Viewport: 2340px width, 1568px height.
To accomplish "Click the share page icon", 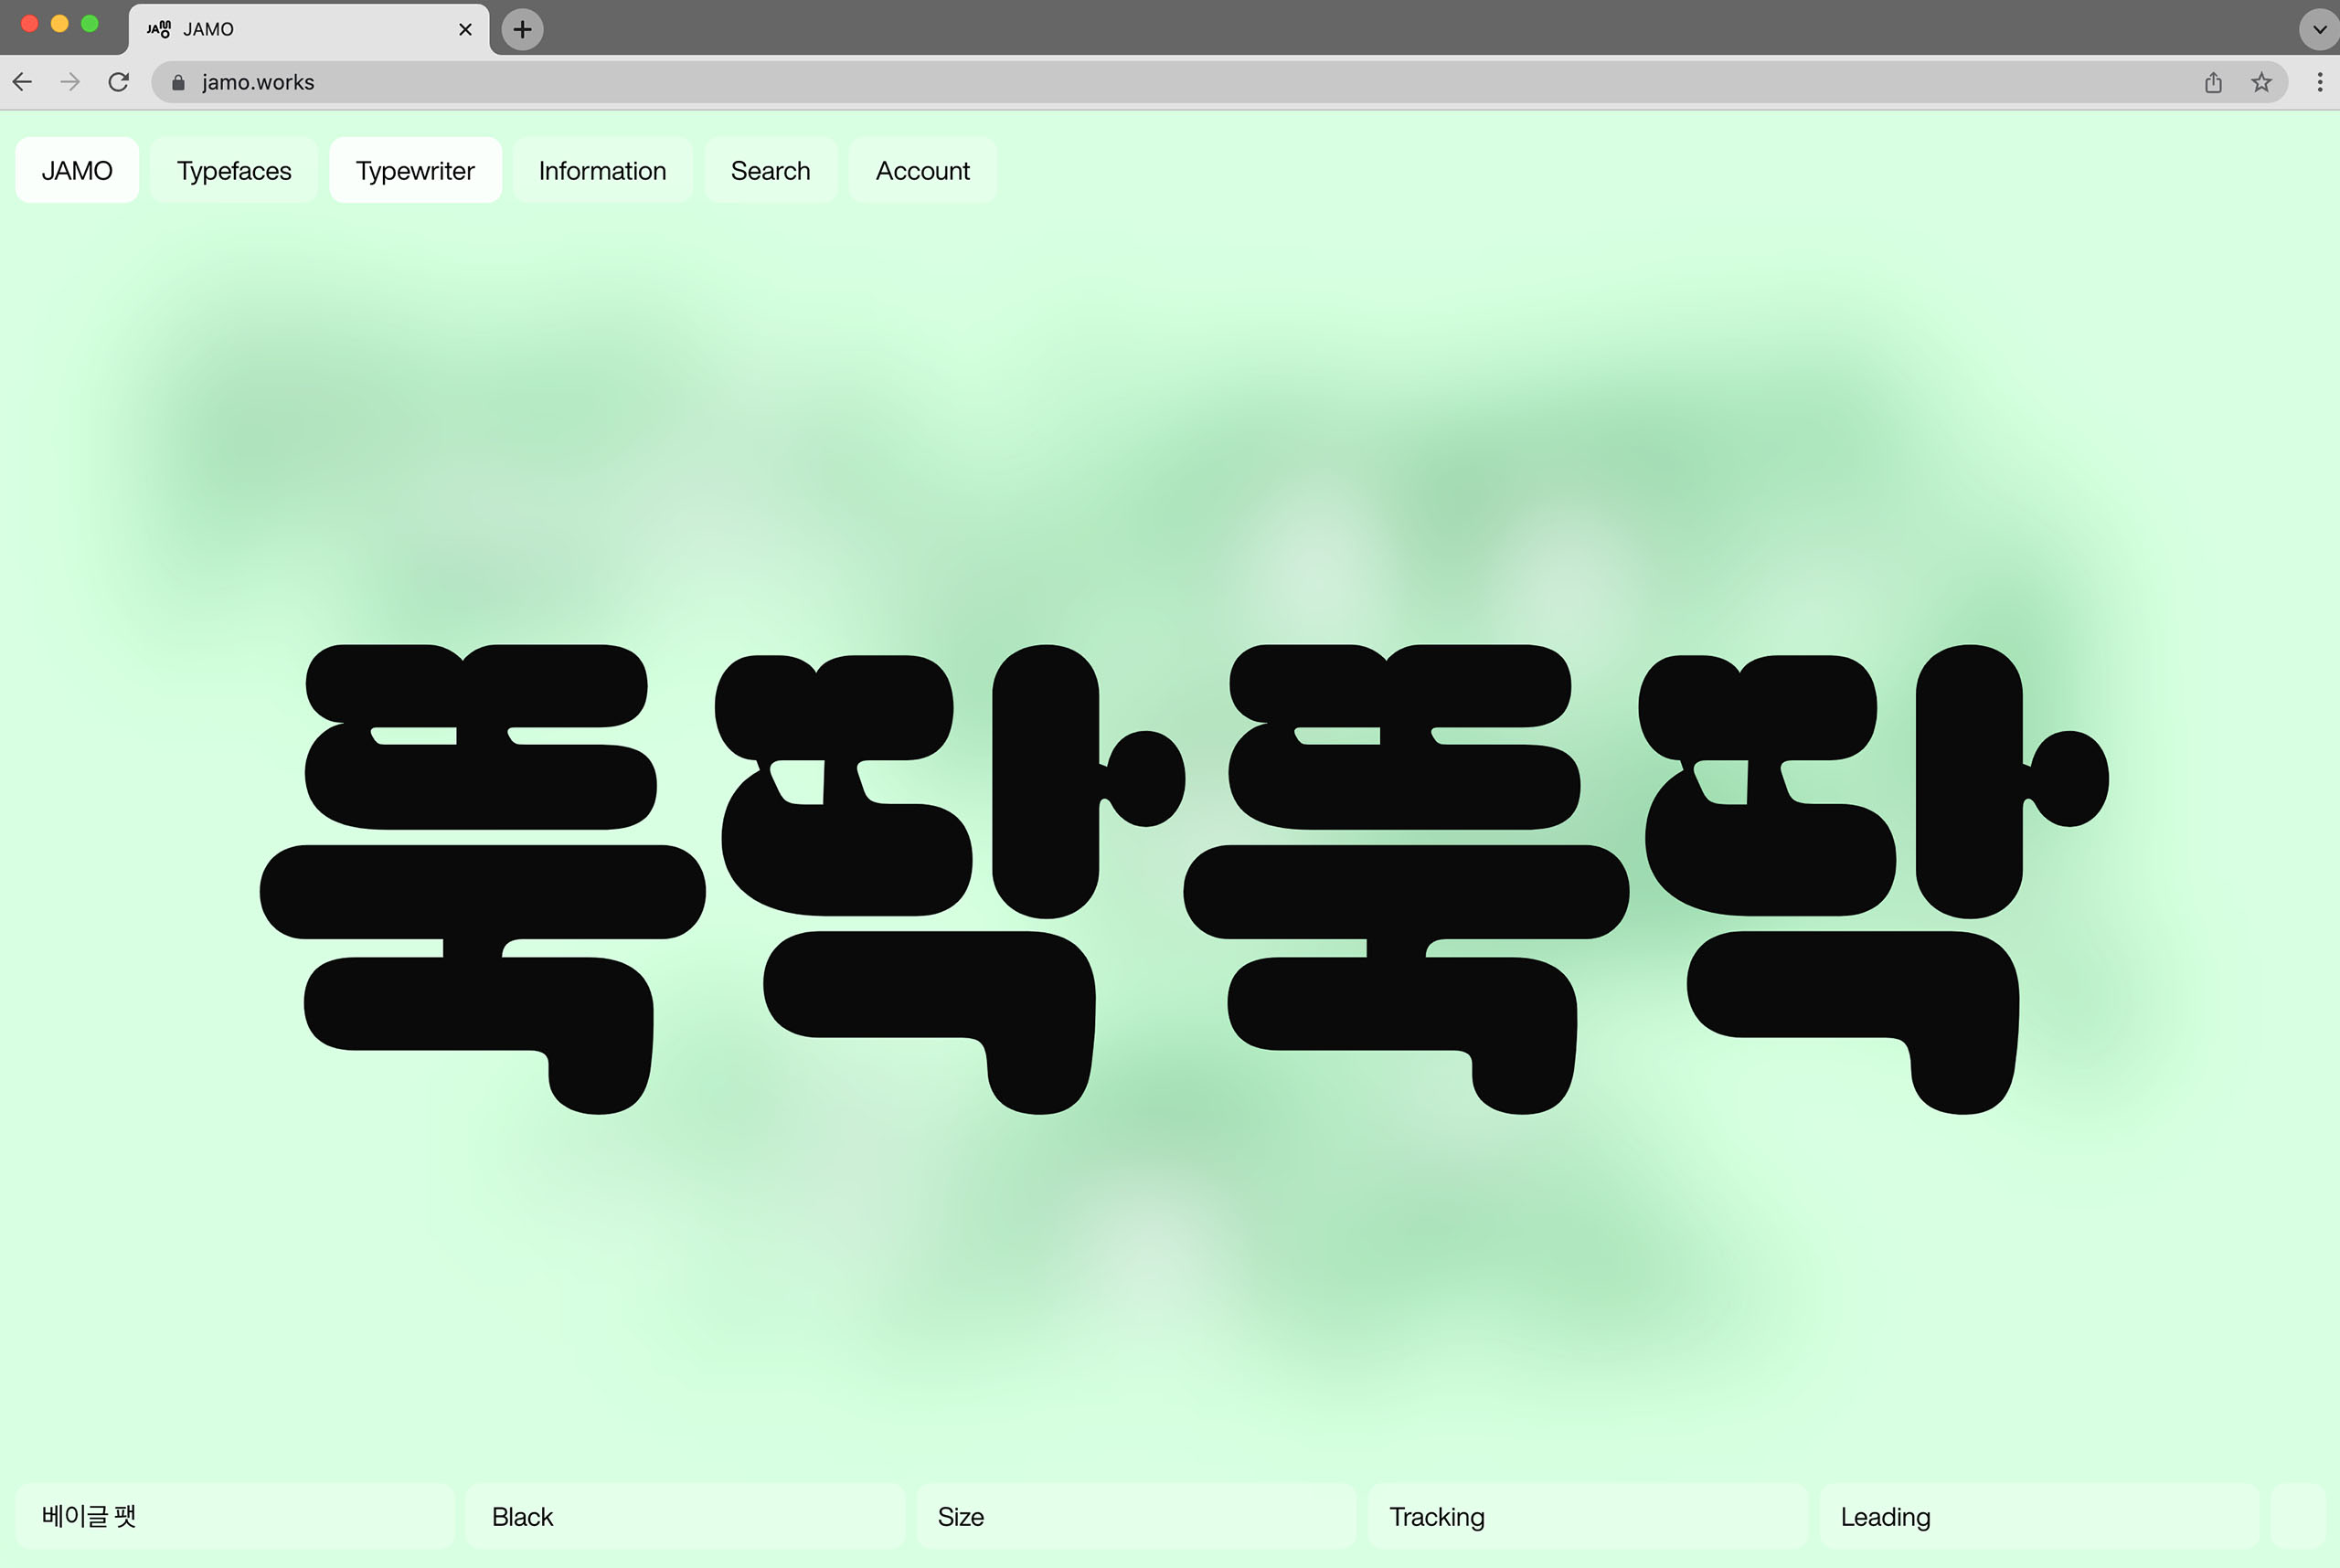I will 2213,82.
